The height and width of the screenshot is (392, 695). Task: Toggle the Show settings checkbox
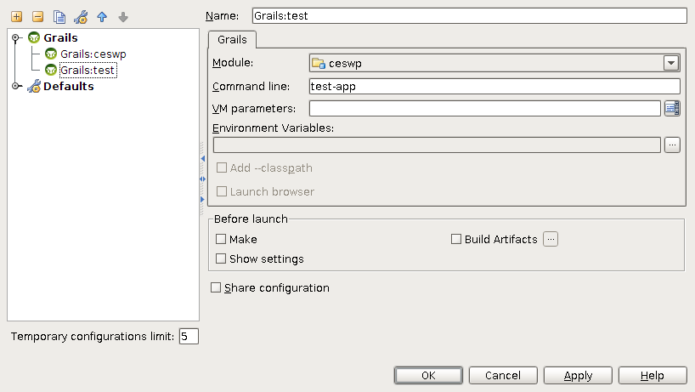tap(221, 258)
